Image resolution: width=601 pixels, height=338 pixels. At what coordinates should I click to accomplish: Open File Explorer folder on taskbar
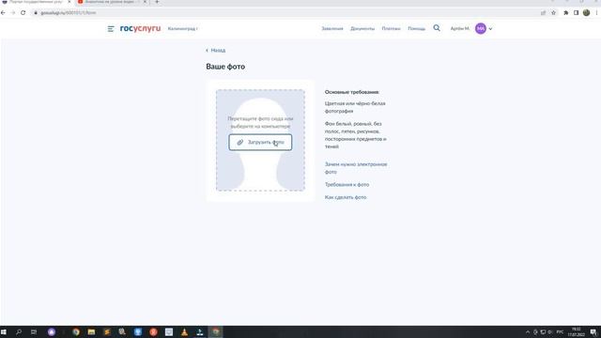91,332
